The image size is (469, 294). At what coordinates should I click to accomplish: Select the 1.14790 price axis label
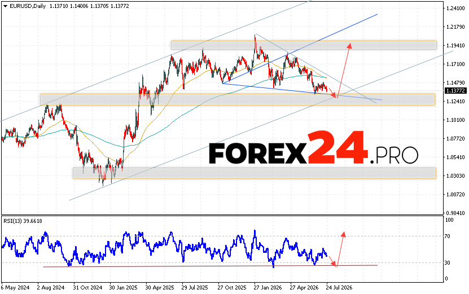(x=455, y=82)
